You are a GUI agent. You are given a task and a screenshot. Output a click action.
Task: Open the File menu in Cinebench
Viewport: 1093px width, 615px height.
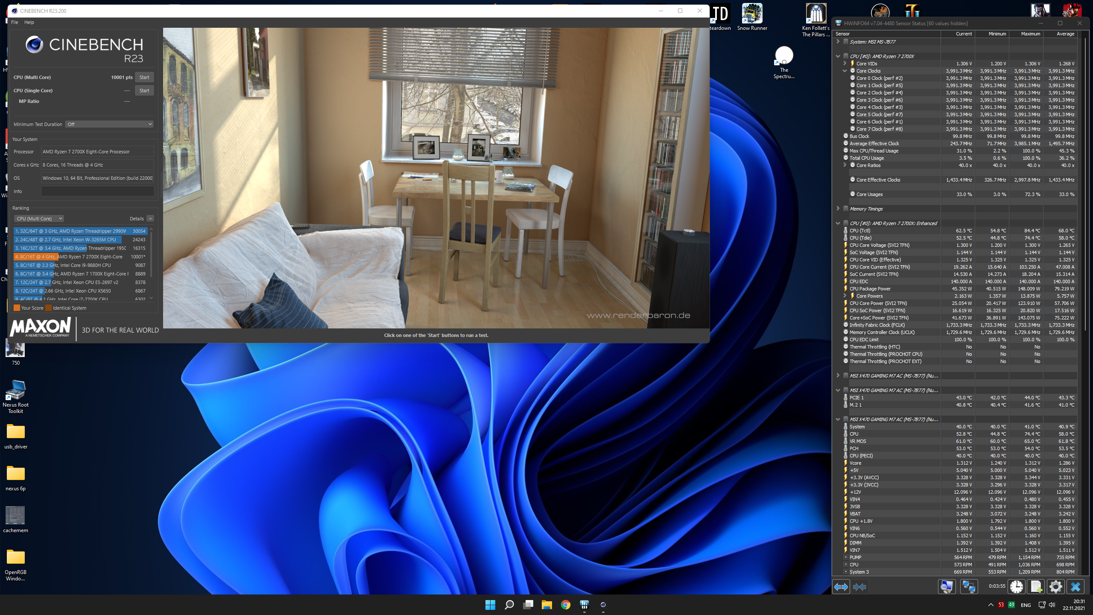coord(15,22)
